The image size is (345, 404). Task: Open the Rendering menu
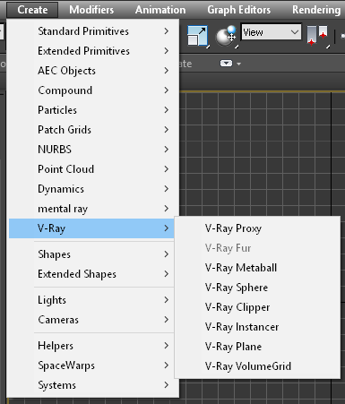click(316, 10)
